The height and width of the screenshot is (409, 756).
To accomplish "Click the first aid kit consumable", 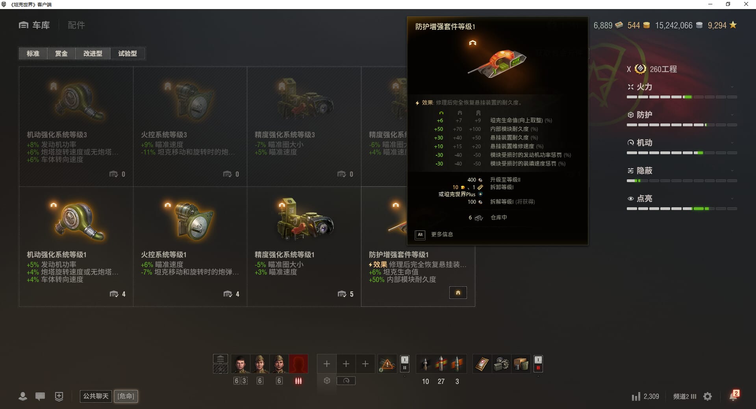I will coord(482,364).
